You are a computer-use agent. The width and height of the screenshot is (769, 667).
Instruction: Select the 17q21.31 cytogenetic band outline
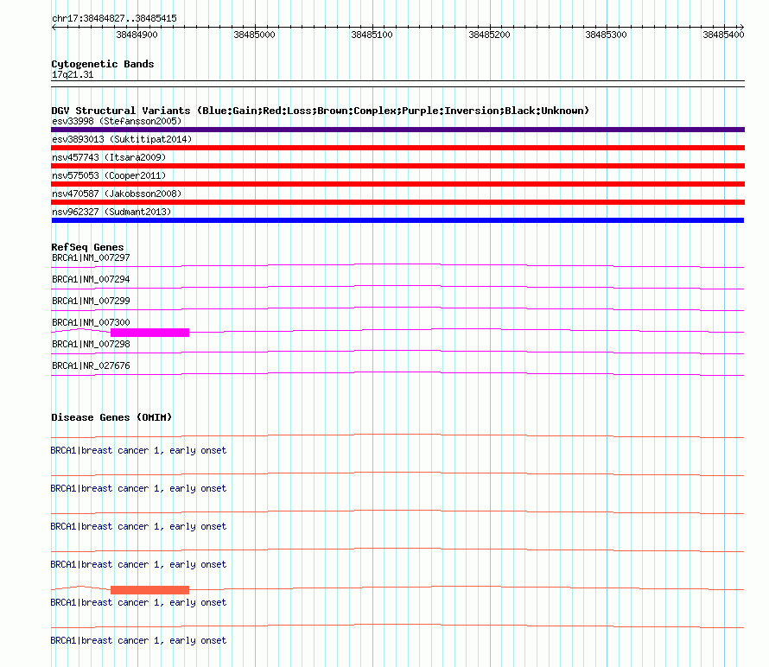[397, 84]
